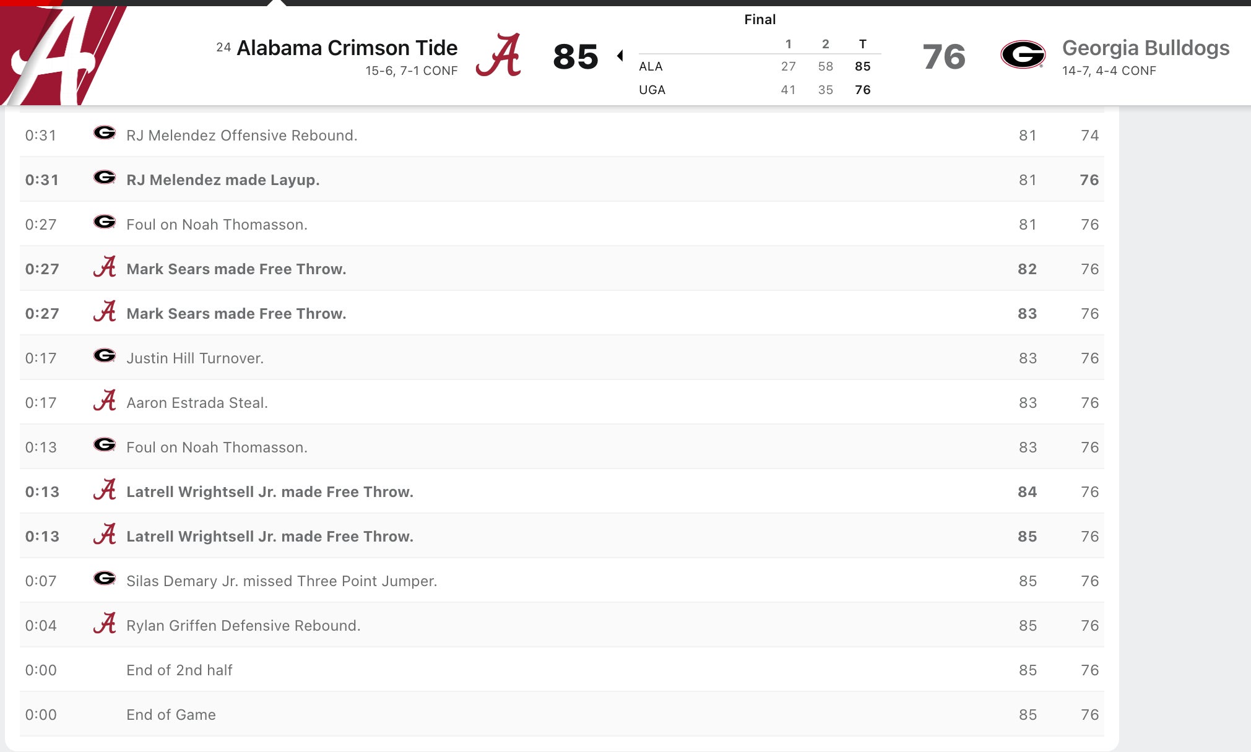Click the UGA row in the linescore table

(x=652, y=90)
